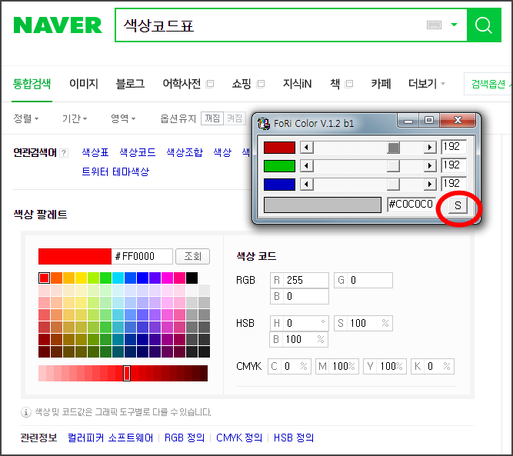The image size is (513, 456).
Task: Switch to the 이미지 tab
Action: 84,84
